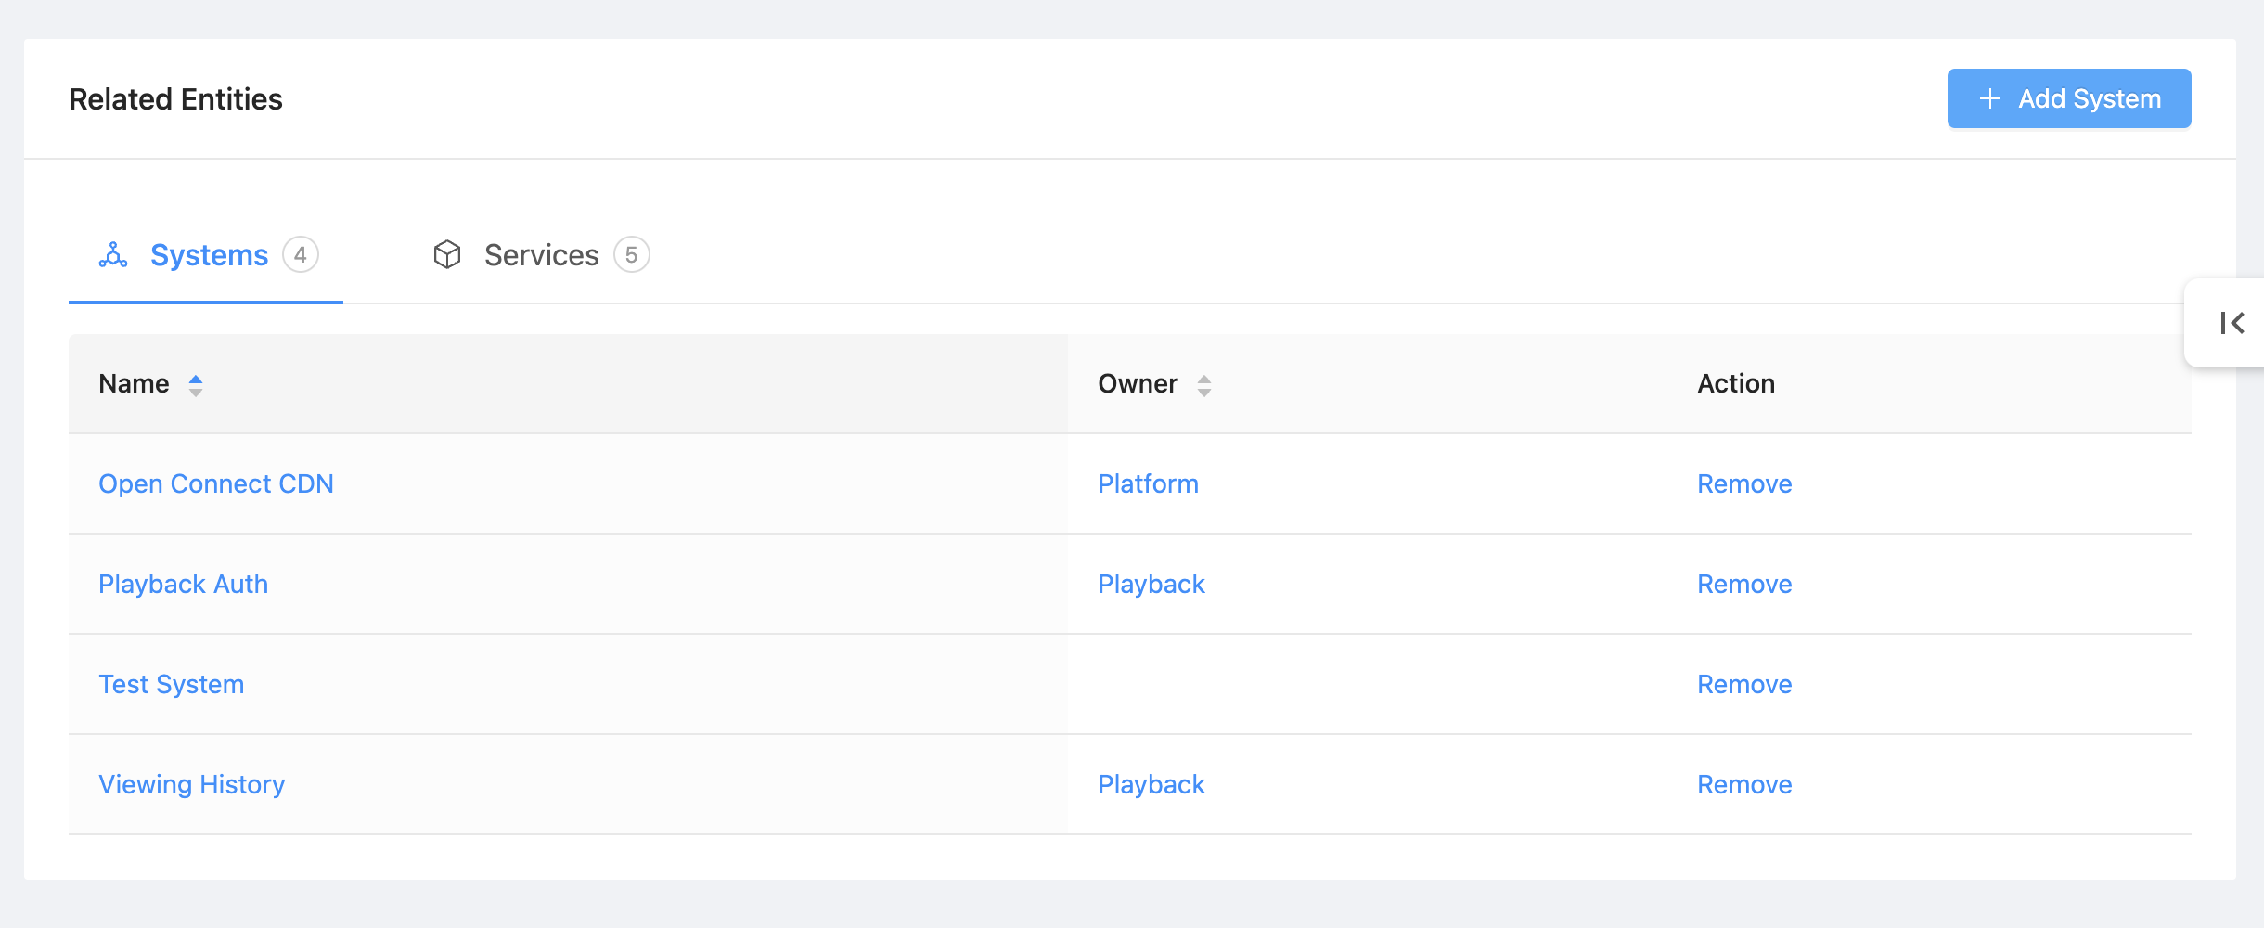
Task: Click the plus icon in Add System
Action: [1989, 98]
